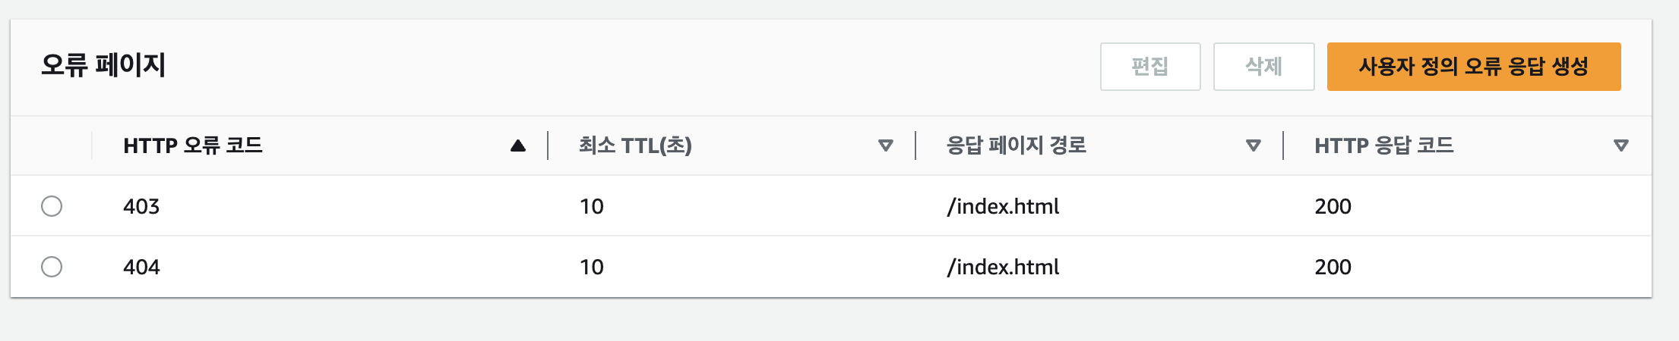Click the 오류 페이지 section heading
The width and height of the screenshot is (1679, 341).
pyautogui.click(x=103, y=65)
